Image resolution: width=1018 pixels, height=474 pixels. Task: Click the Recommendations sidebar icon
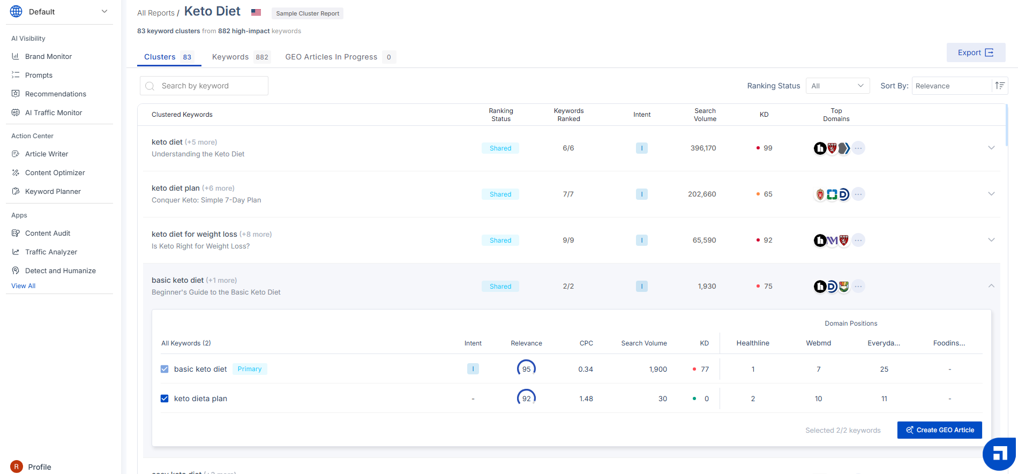(16, 94)
